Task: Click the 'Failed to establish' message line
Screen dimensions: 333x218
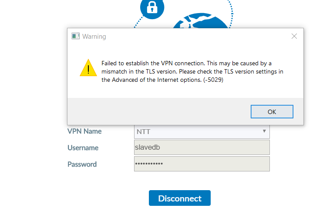Action: [x=186, y=63]
